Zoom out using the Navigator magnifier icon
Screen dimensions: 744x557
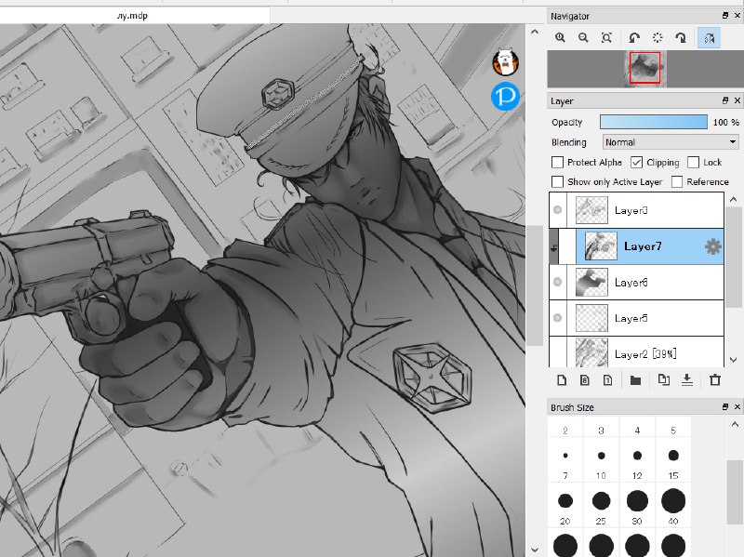click(583, 37)
